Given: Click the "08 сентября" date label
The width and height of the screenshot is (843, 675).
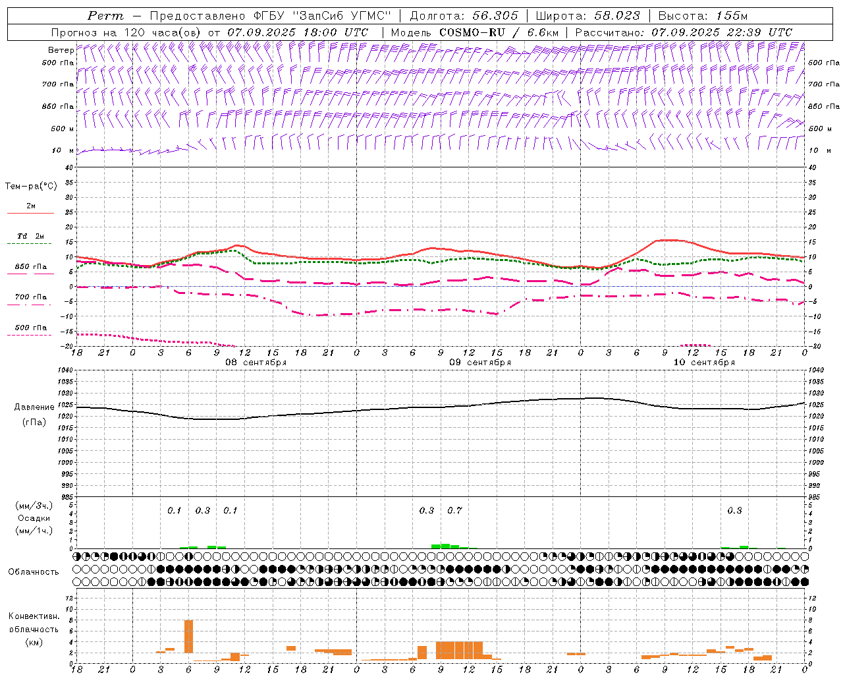Looking at the screenshot, I should (x=256, y=363).
